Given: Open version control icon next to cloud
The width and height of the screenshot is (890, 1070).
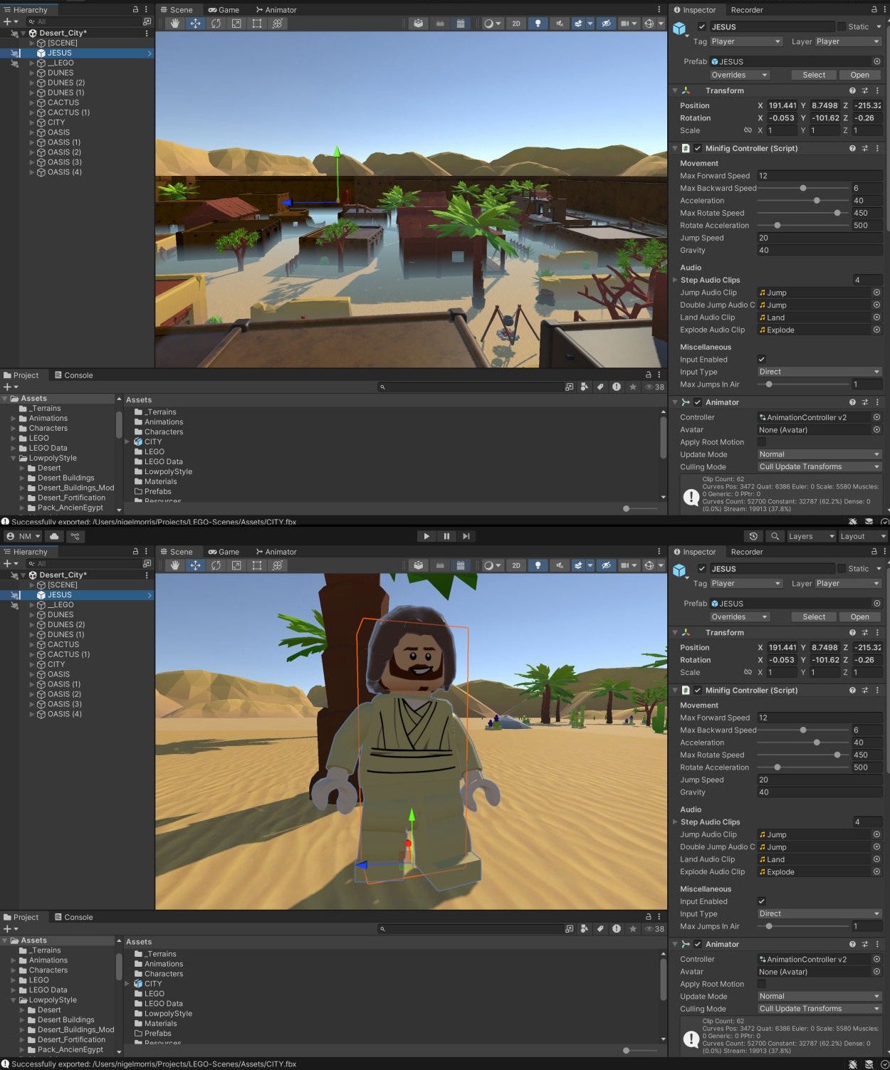Looking at the screenshot, I should (x=74, y=536).
